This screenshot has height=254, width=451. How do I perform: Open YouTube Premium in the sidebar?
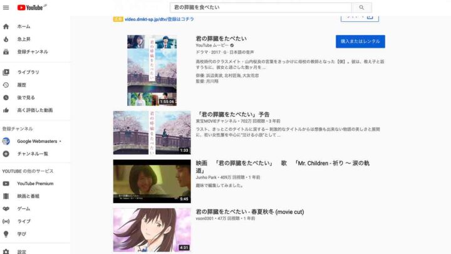point(35,183)
